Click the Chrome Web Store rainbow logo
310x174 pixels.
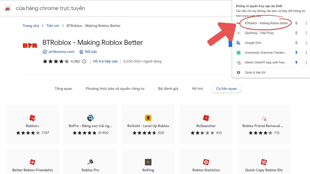[8, 8]
